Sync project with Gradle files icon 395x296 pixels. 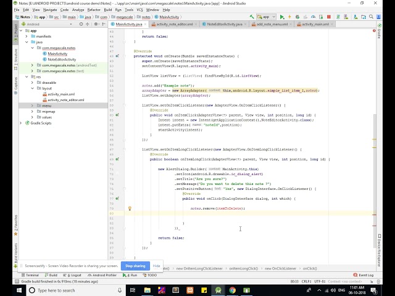(338, 17)
